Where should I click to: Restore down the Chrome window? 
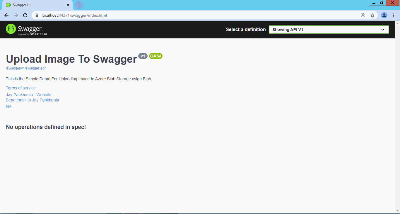coord(382,3)
